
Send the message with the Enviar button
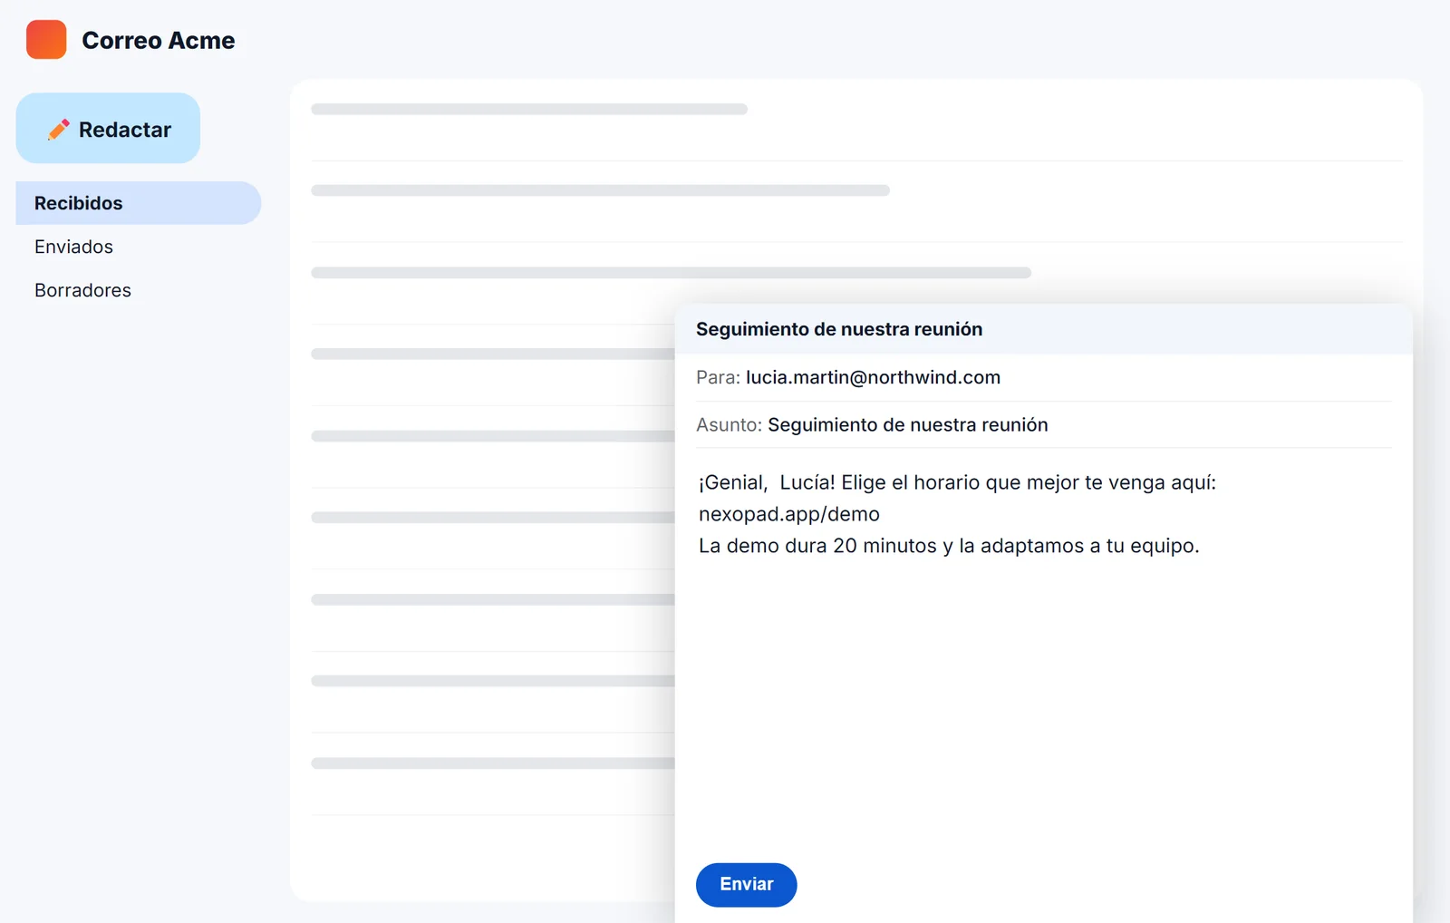746,885
